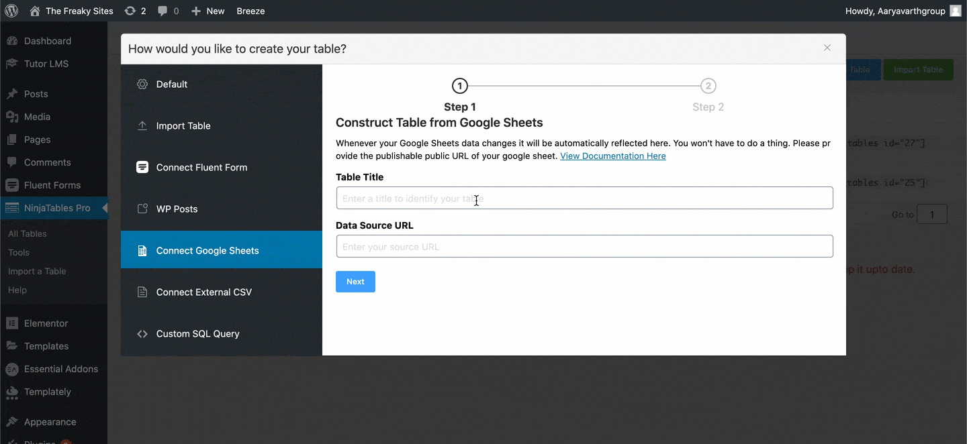Click the Import Table upload icon
This screenshot has height=444, width=967.
click(x=142, y=126)
